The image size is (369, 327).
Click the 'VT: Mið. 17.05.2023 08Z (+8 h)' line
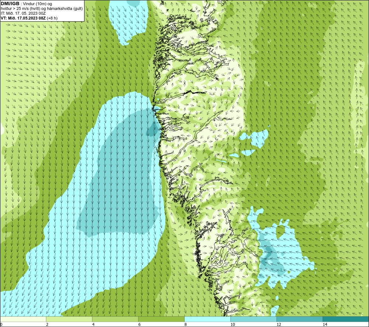pos(29,18)
